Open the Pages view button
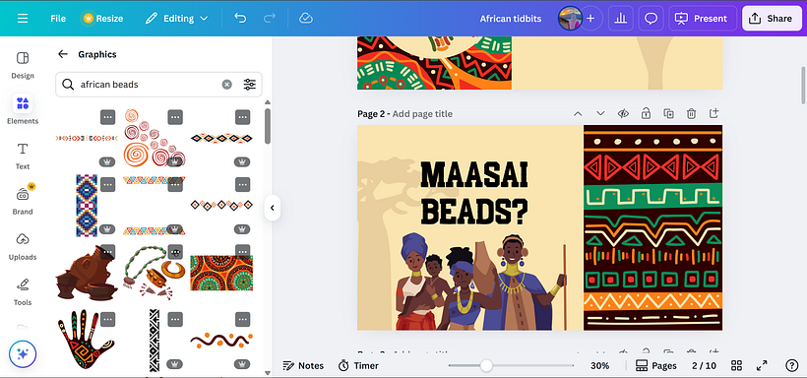807x378 pixels. [656, 365]
